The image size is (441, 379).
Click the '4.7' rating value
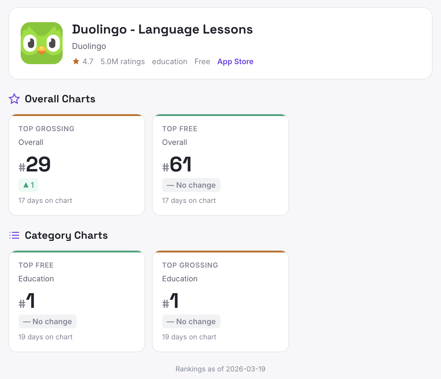(x=88, y=62)
